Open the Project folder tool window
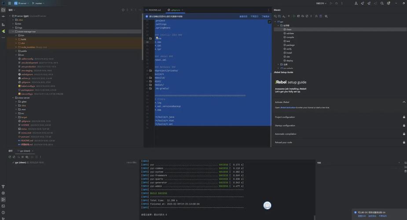 pyautogui.click(x=3, y=10)
